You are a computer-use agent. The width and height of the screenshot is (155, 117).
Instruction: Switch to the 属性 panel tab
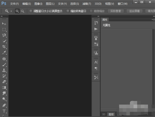coord(105,20)
